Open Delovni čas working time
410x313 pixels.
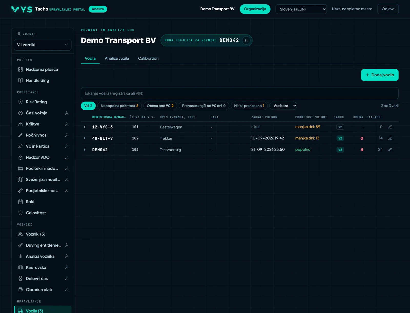43,278
